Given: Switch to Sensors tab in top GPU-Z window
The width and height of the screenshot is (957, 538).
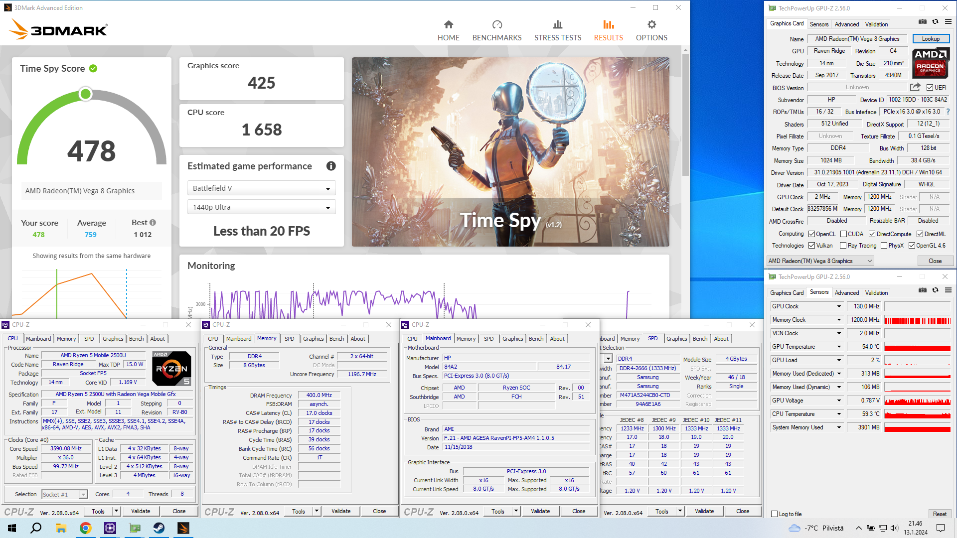Looking at the screenshot, I should click(819, 24).
